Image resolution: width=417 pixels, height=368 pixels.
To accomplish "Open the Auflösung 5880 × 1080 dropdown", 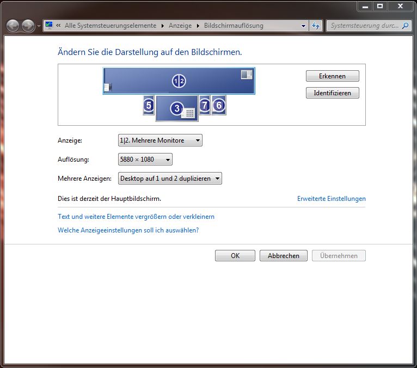I will coord(145,160).
